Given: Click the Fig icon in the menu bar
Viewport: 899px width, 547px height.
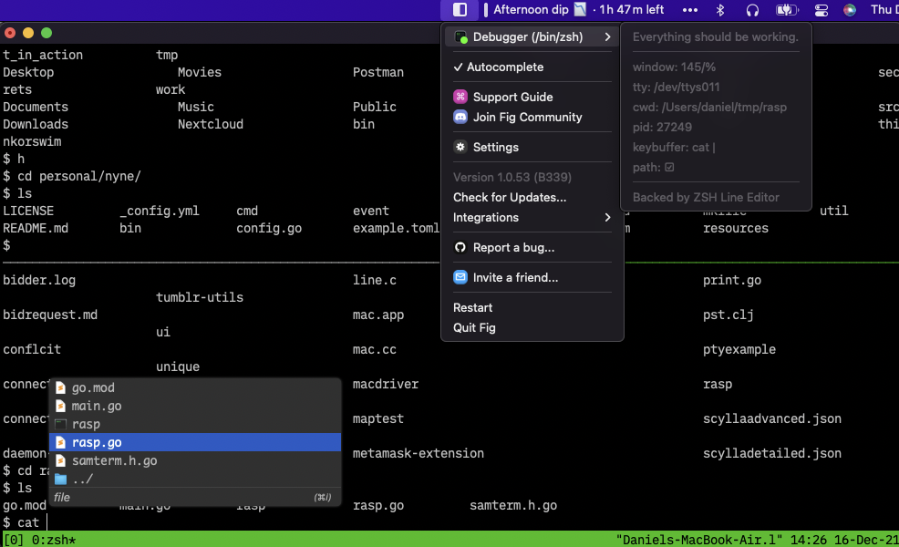Looking at the screenshot, I should tap(460, 10).
